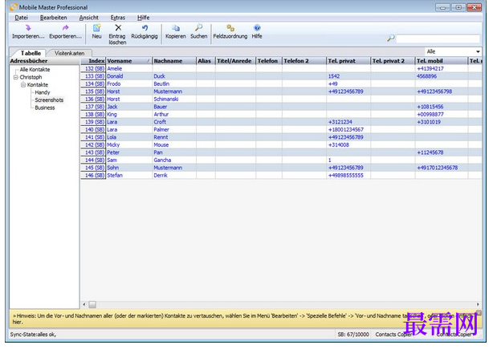Open the Alle filter dropdown
Screen dimensions: 493x349
pyautogui.click(x=477, y=52)
